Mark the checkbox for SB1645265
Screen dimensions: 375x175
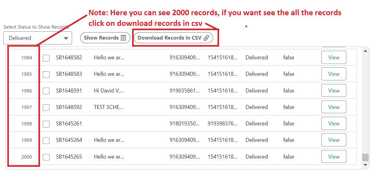(x=46, y=157)
